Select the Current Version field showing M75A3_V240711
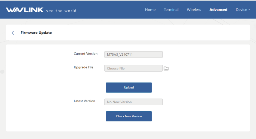256x139 pixels. (x=133, y=54)
